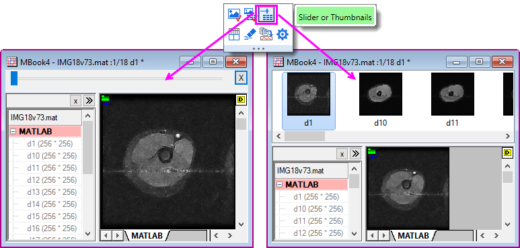Click double-chevron button in right browser panel
The image size is (520, 248).
355,153
